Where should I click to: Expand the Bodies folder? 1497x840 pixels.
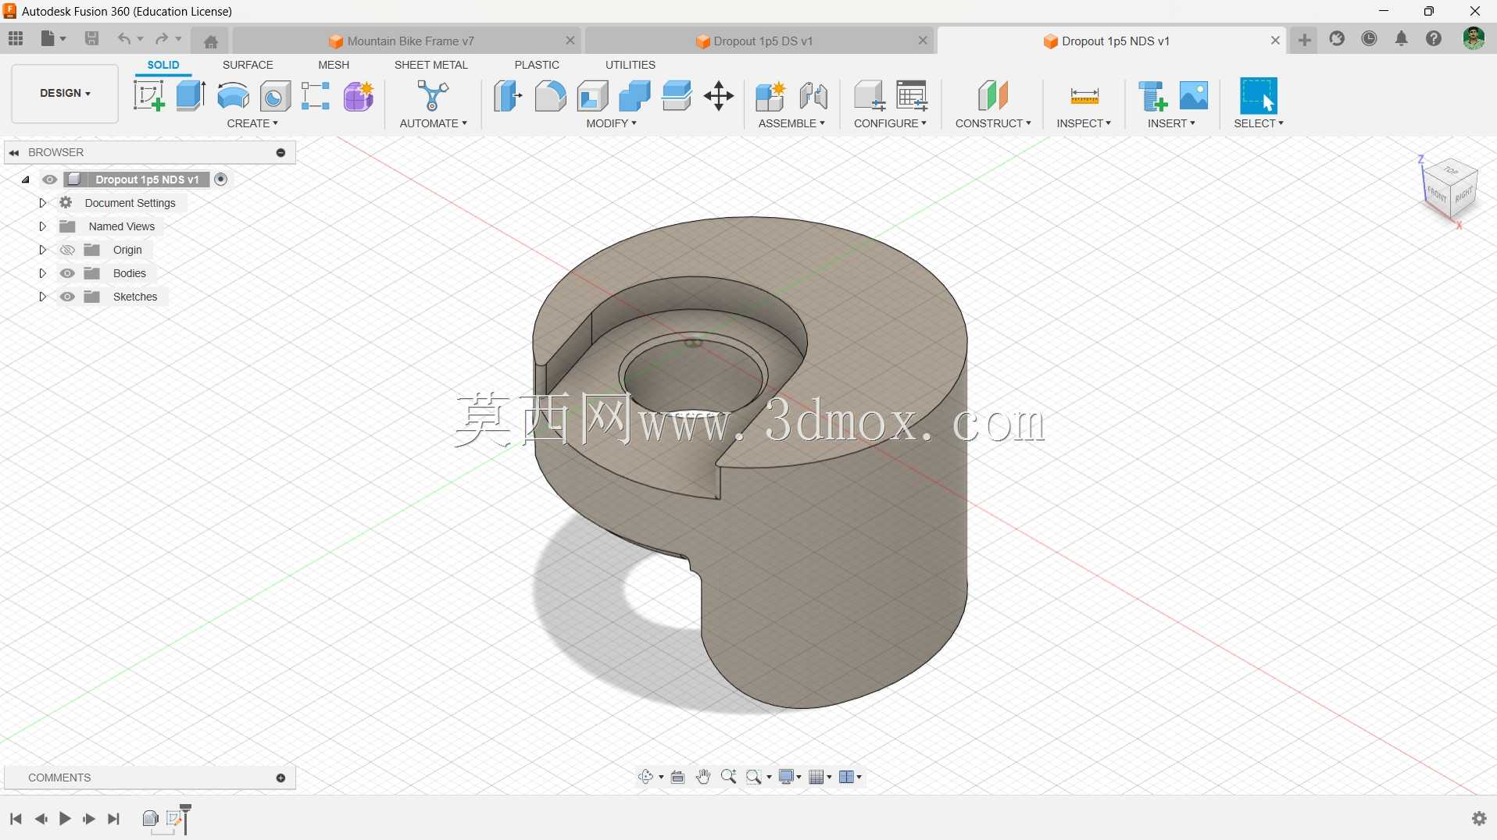click(43, 273)
